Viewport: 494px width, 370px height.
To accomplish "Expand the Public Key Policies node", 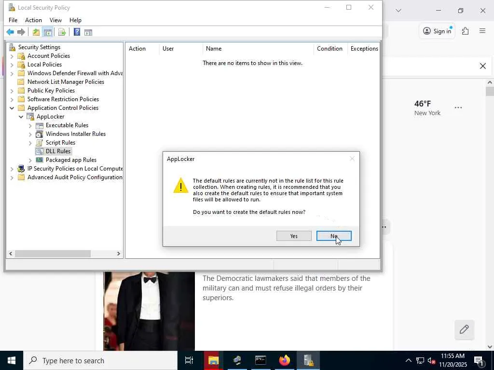I will pos(12,91).
